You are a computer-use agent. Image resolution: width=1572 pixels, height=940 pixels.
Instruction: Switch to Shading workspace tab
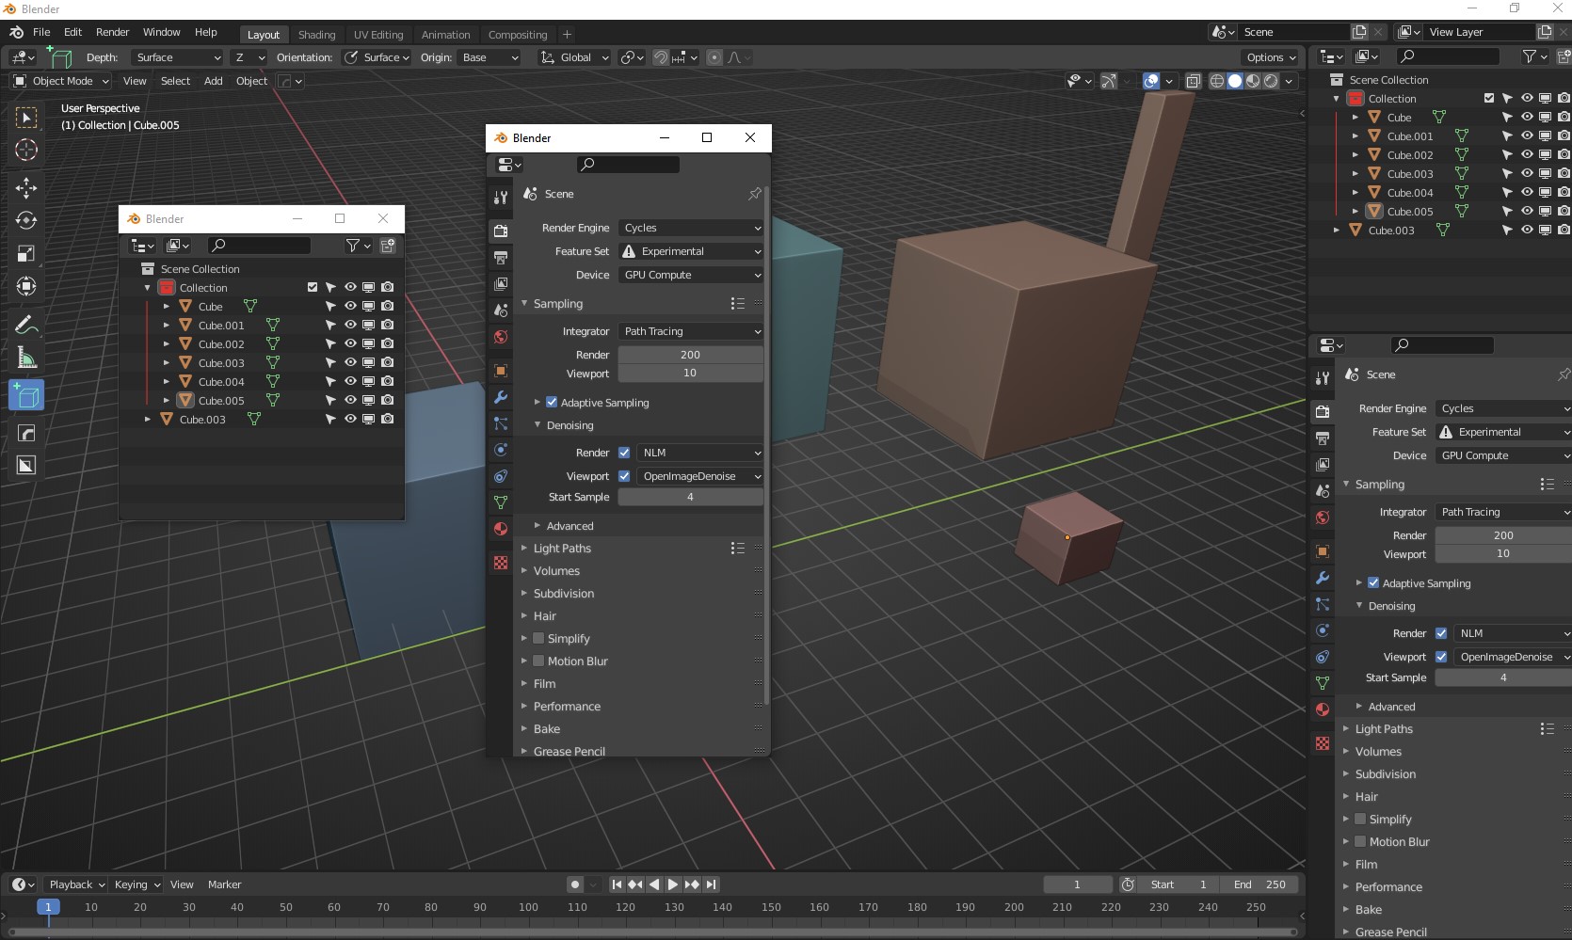[x=316, y=35]
